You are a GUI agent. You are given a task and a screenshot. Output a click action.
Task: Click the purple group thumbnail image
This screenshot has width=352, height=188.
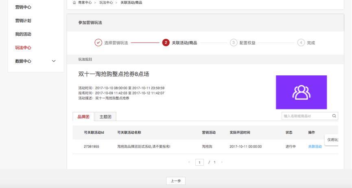(301, 92)
